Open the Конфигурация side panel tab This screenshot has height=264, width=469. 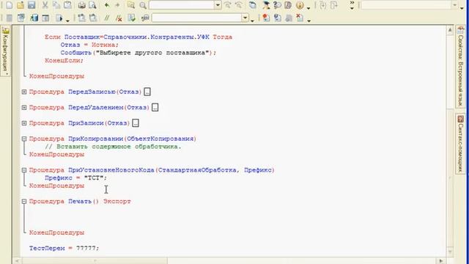[x=5, y=51]
